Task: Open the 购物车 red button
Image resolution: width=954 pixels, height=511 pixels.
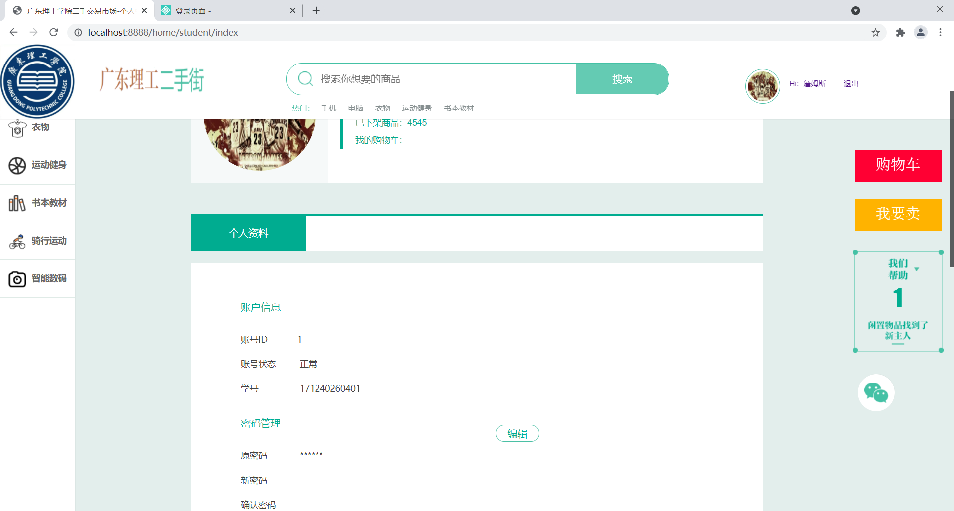Action: [x=898, y=166]
